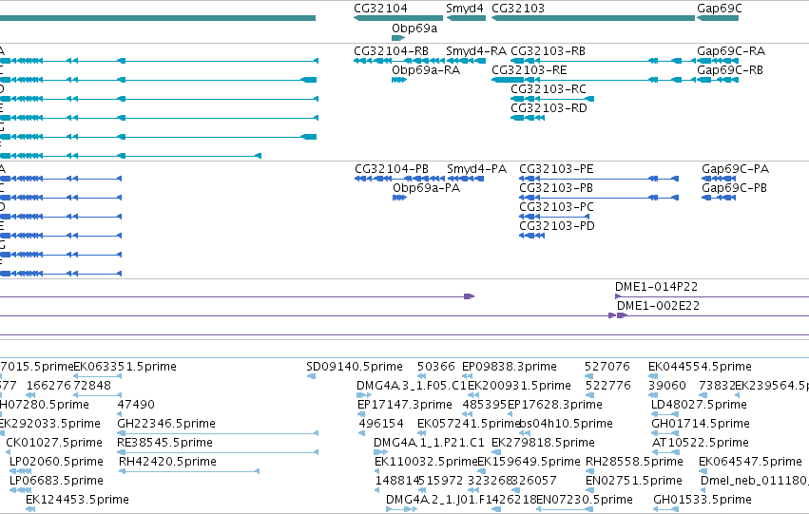This screenshot has width=809, height=514.
Task: Click the EK200931.5prime EST label
Action: (x=520, y=386)
